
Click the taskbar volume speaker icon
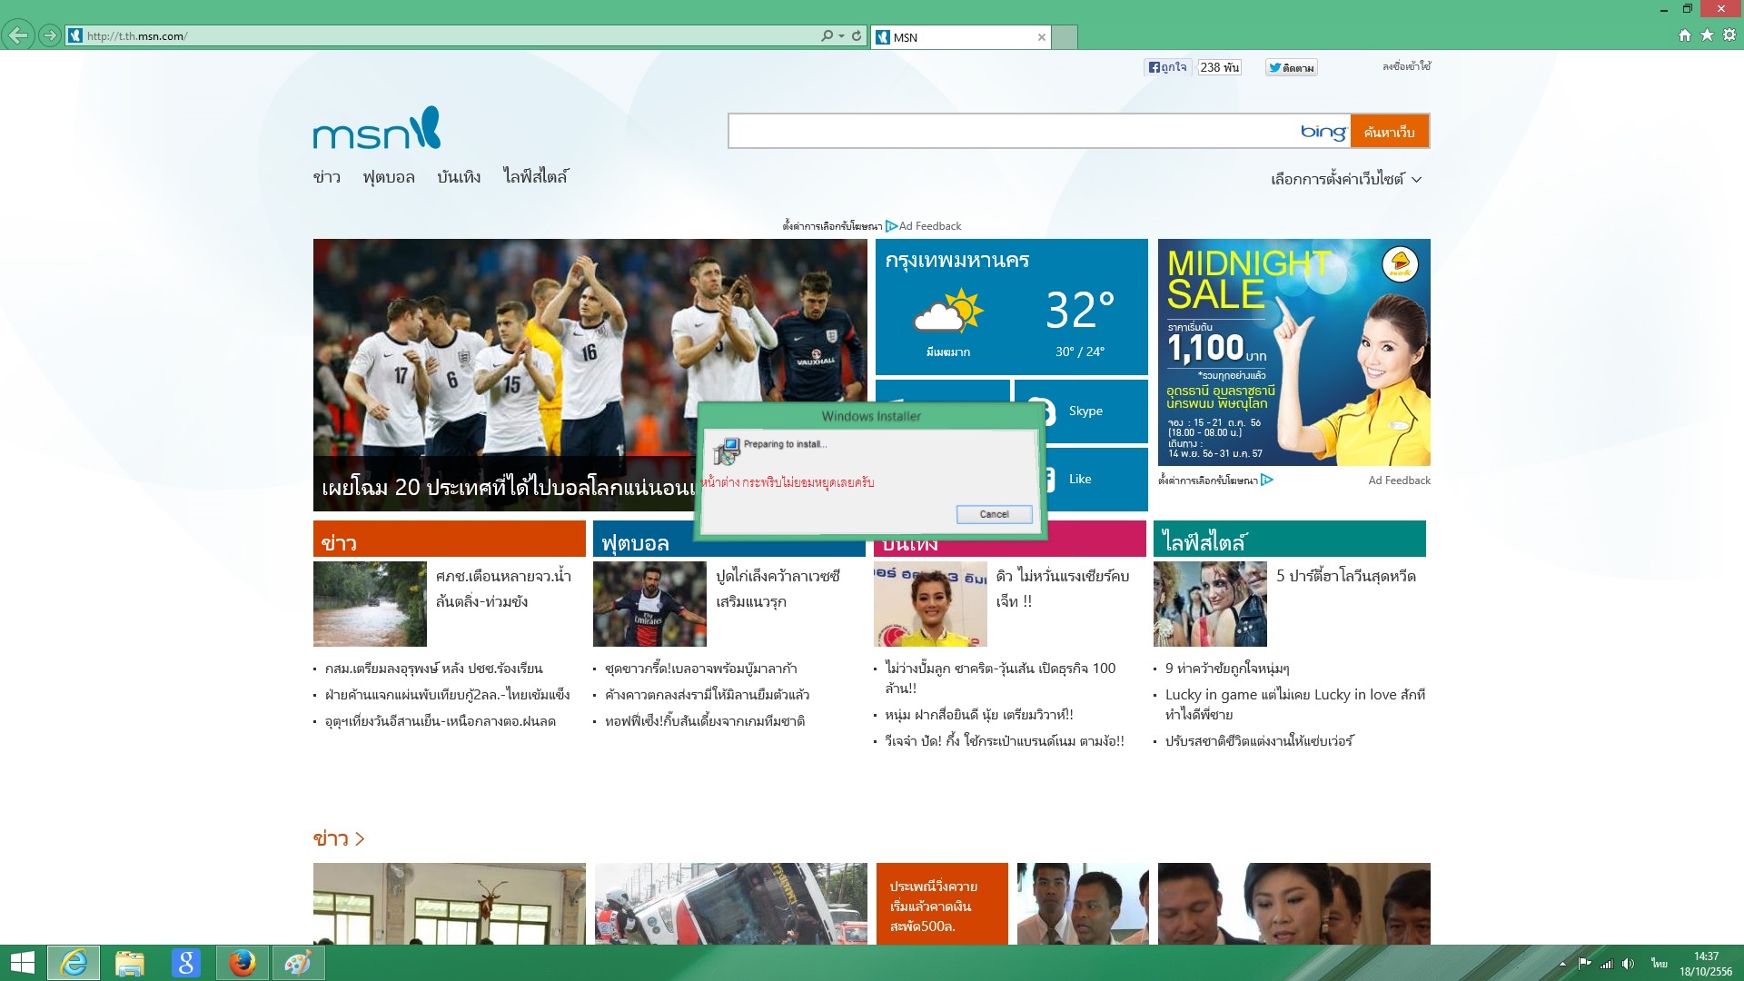click(x=1628, y=964)
